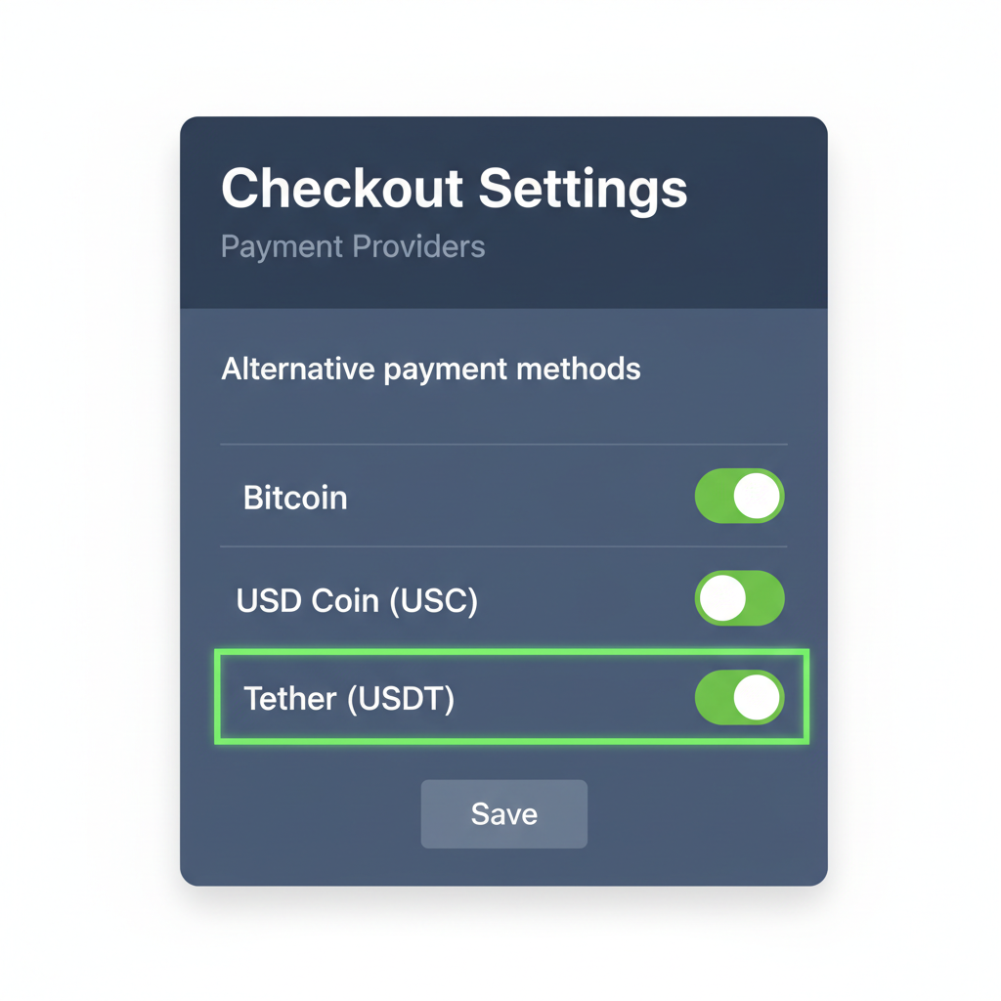The image size is (1001, 1001).
Task: Turn on the USD Coin (USC) toggle
Action: (x=740, y=599)
